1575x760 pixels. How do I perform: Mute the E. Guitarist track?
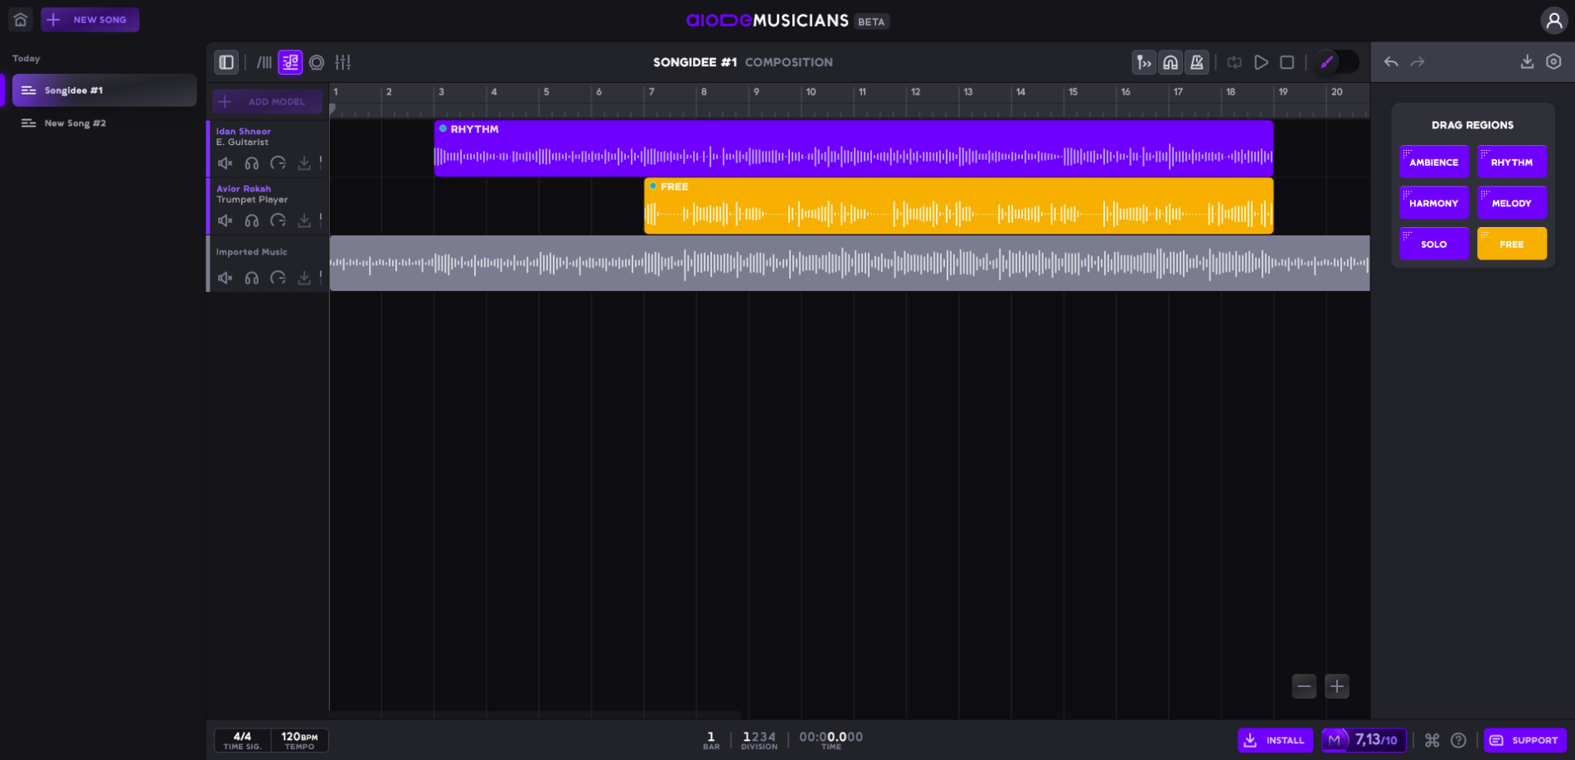pos(225,163)
